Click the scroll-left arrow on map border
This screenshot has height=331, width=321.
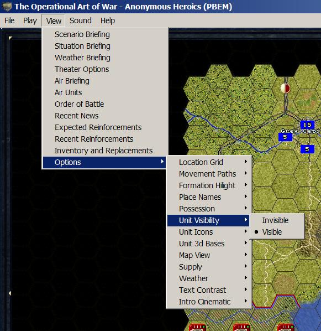[x=10, y=293]
